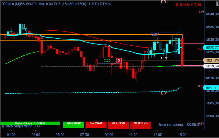Click the 09:00 time axis label
The image size is (219, 138).
(x=109, y=135)
